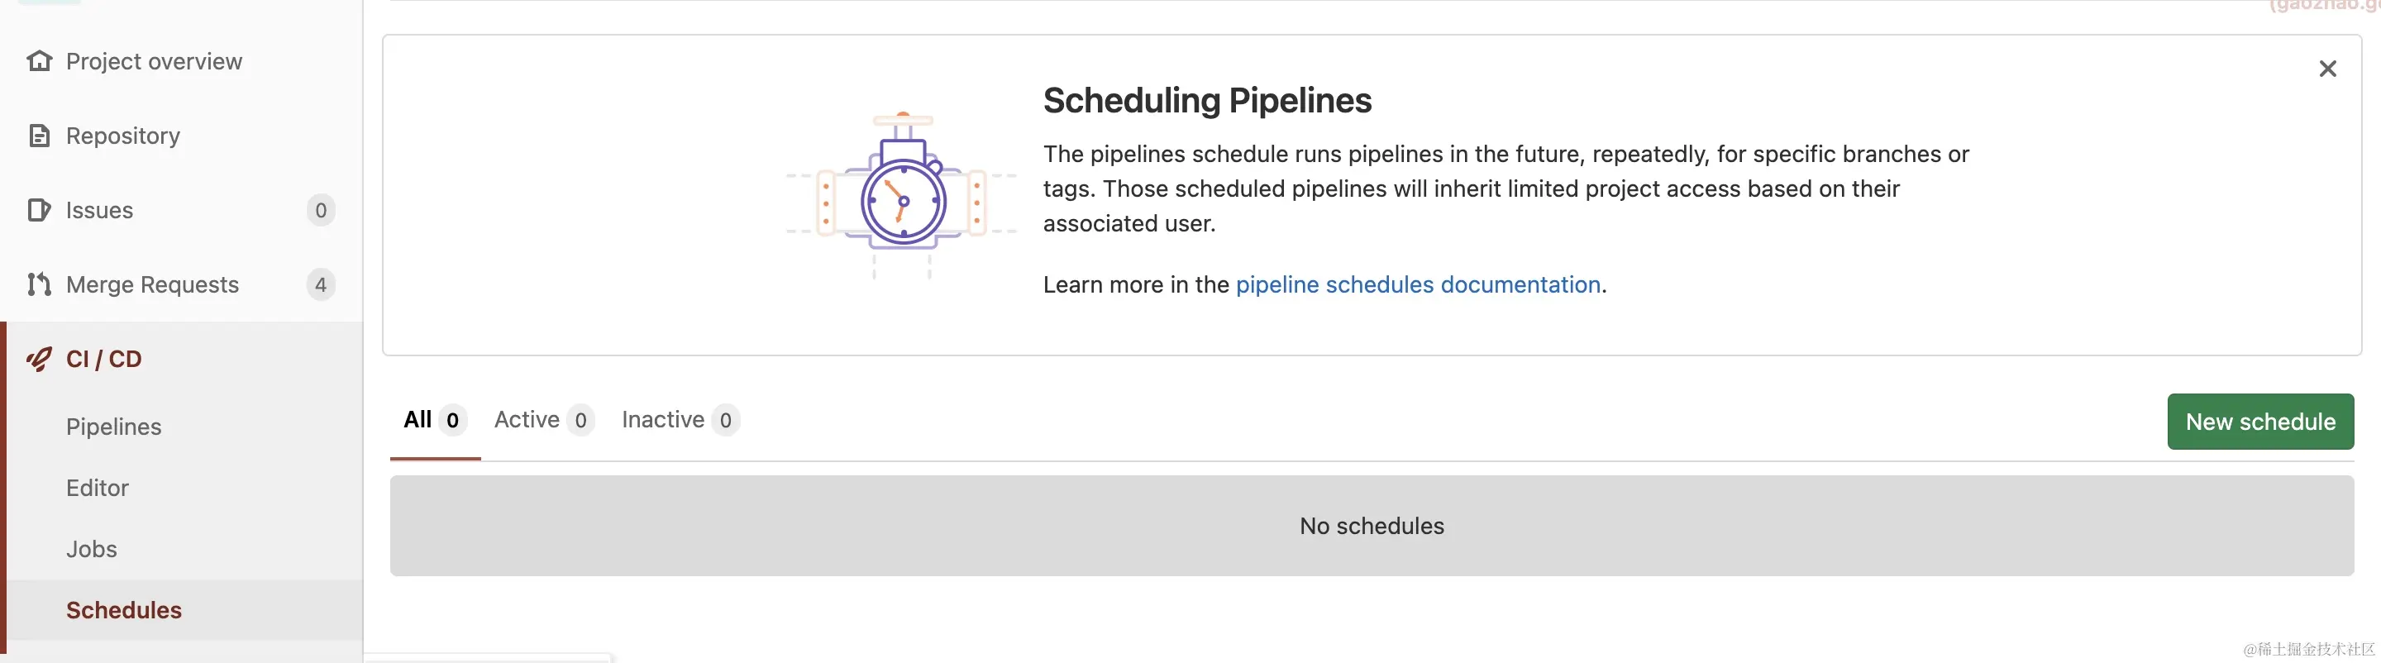Viewport: 2381px width, 663px height.
Task: Click the Inactive tab count badge
Action: pos(726,421)
